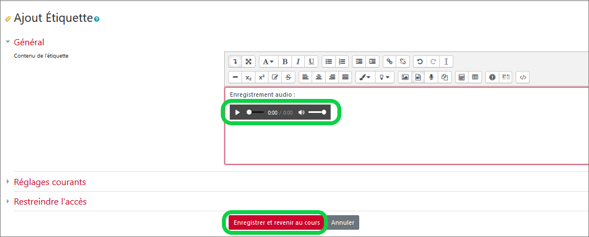Click the Annuler button

(343, 222)
